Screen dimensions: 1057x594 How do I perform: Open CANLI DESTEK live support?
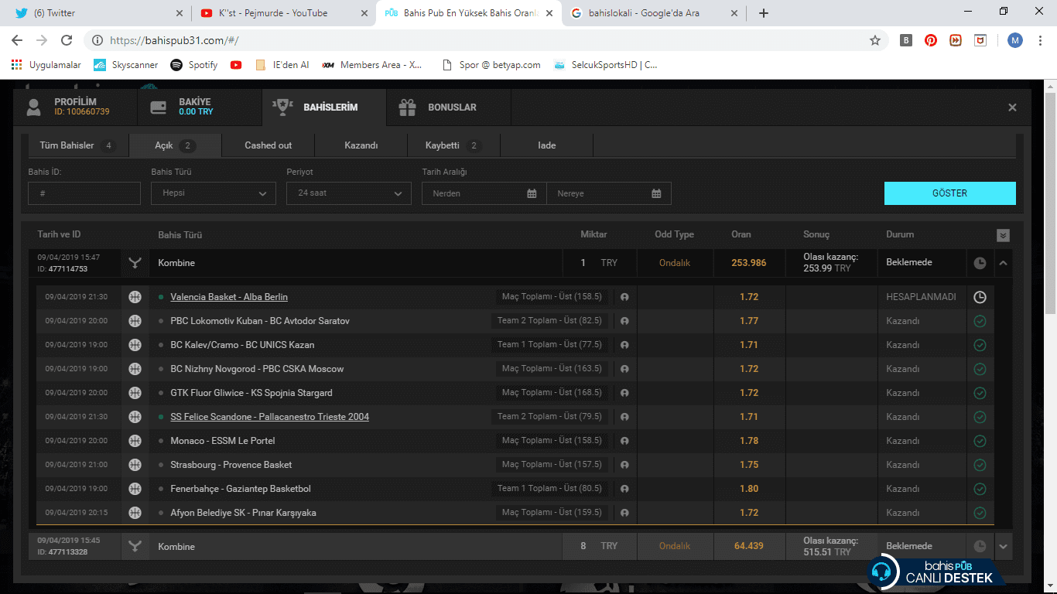[935, 572]
